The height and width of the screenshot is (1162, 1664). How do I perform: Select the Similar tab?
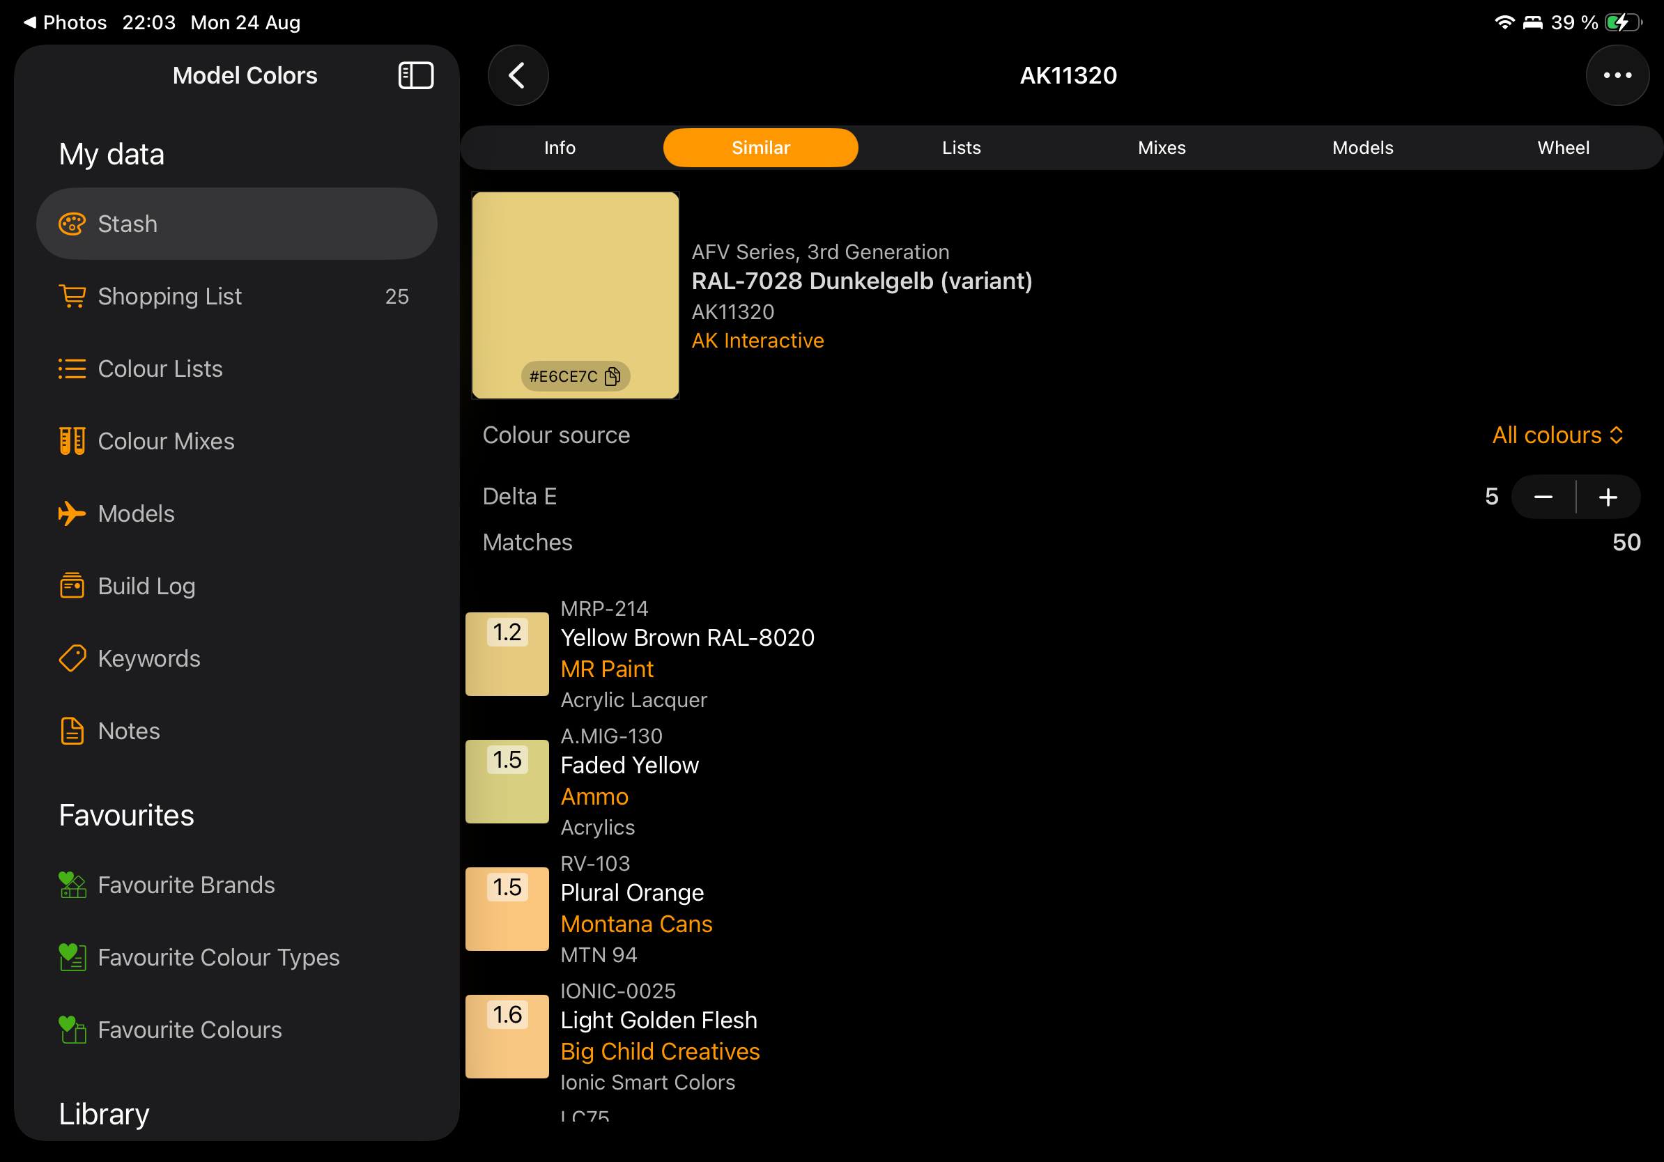pyautogui.click(x=760, y=148)
